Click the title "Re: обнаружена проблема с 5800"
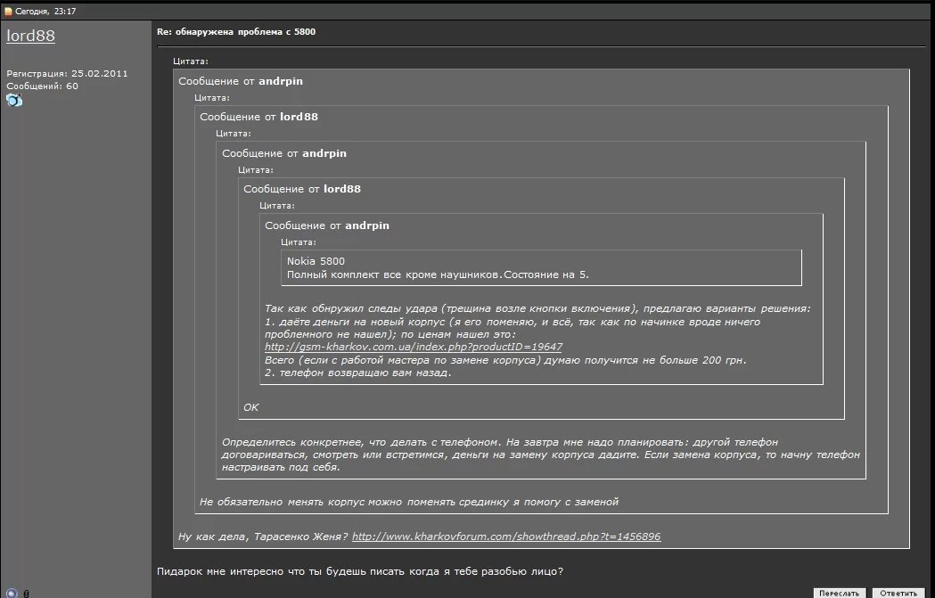The height and width of the screenshot is (598, 935). click(236, 31)
